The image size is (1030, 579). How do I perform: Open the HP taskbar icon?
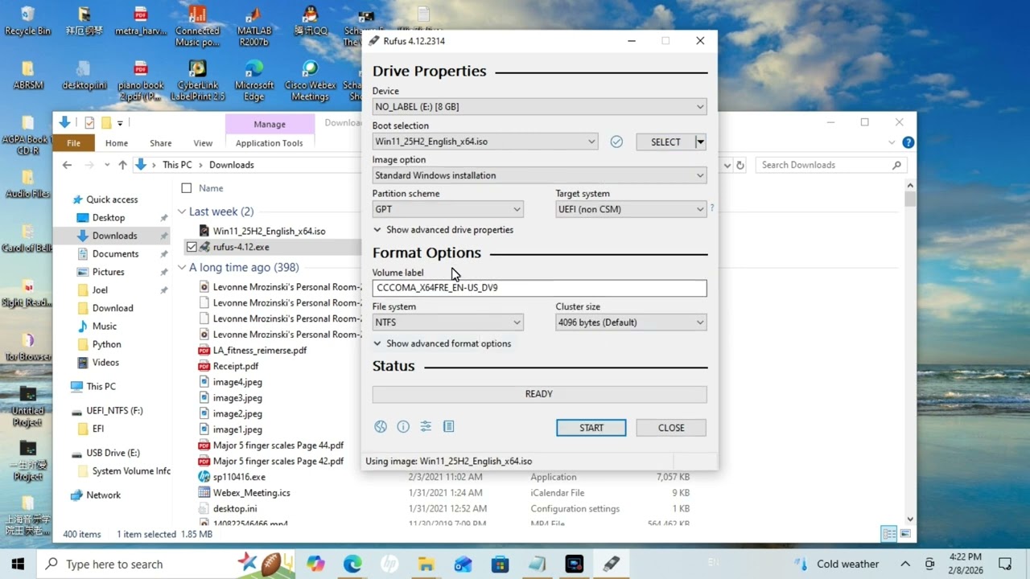389,564
